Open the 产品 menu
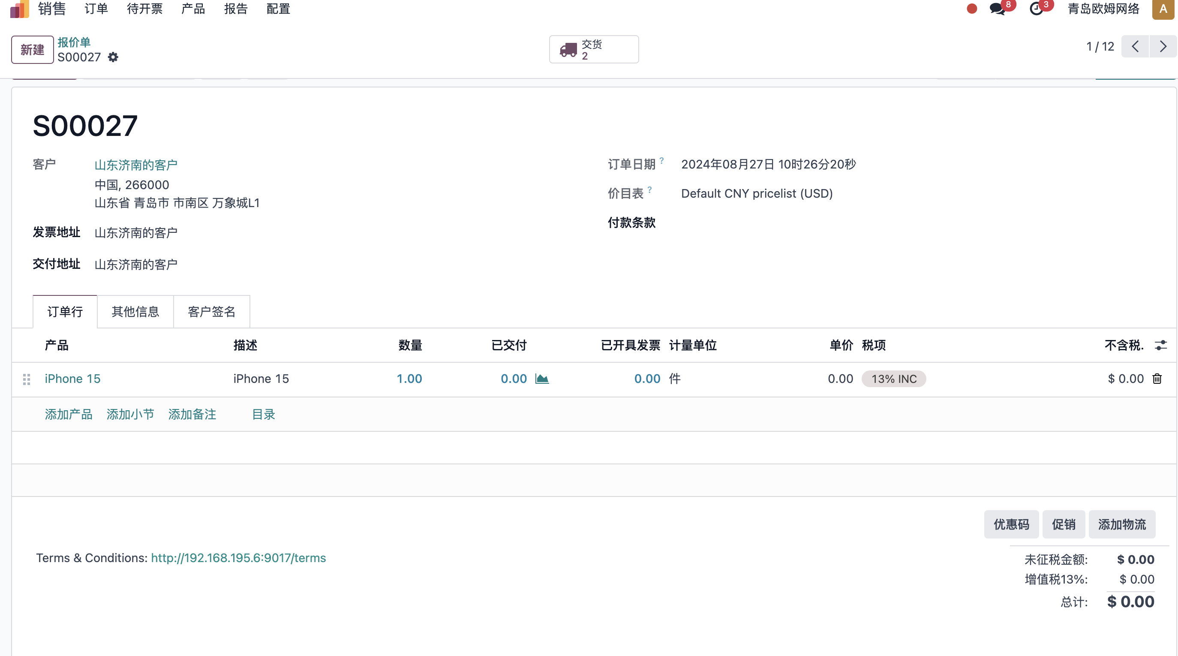 click(193, 9)
